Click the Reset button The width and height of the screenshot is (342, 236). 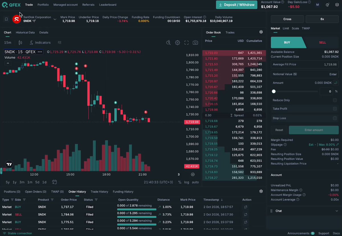pos(279,130)
